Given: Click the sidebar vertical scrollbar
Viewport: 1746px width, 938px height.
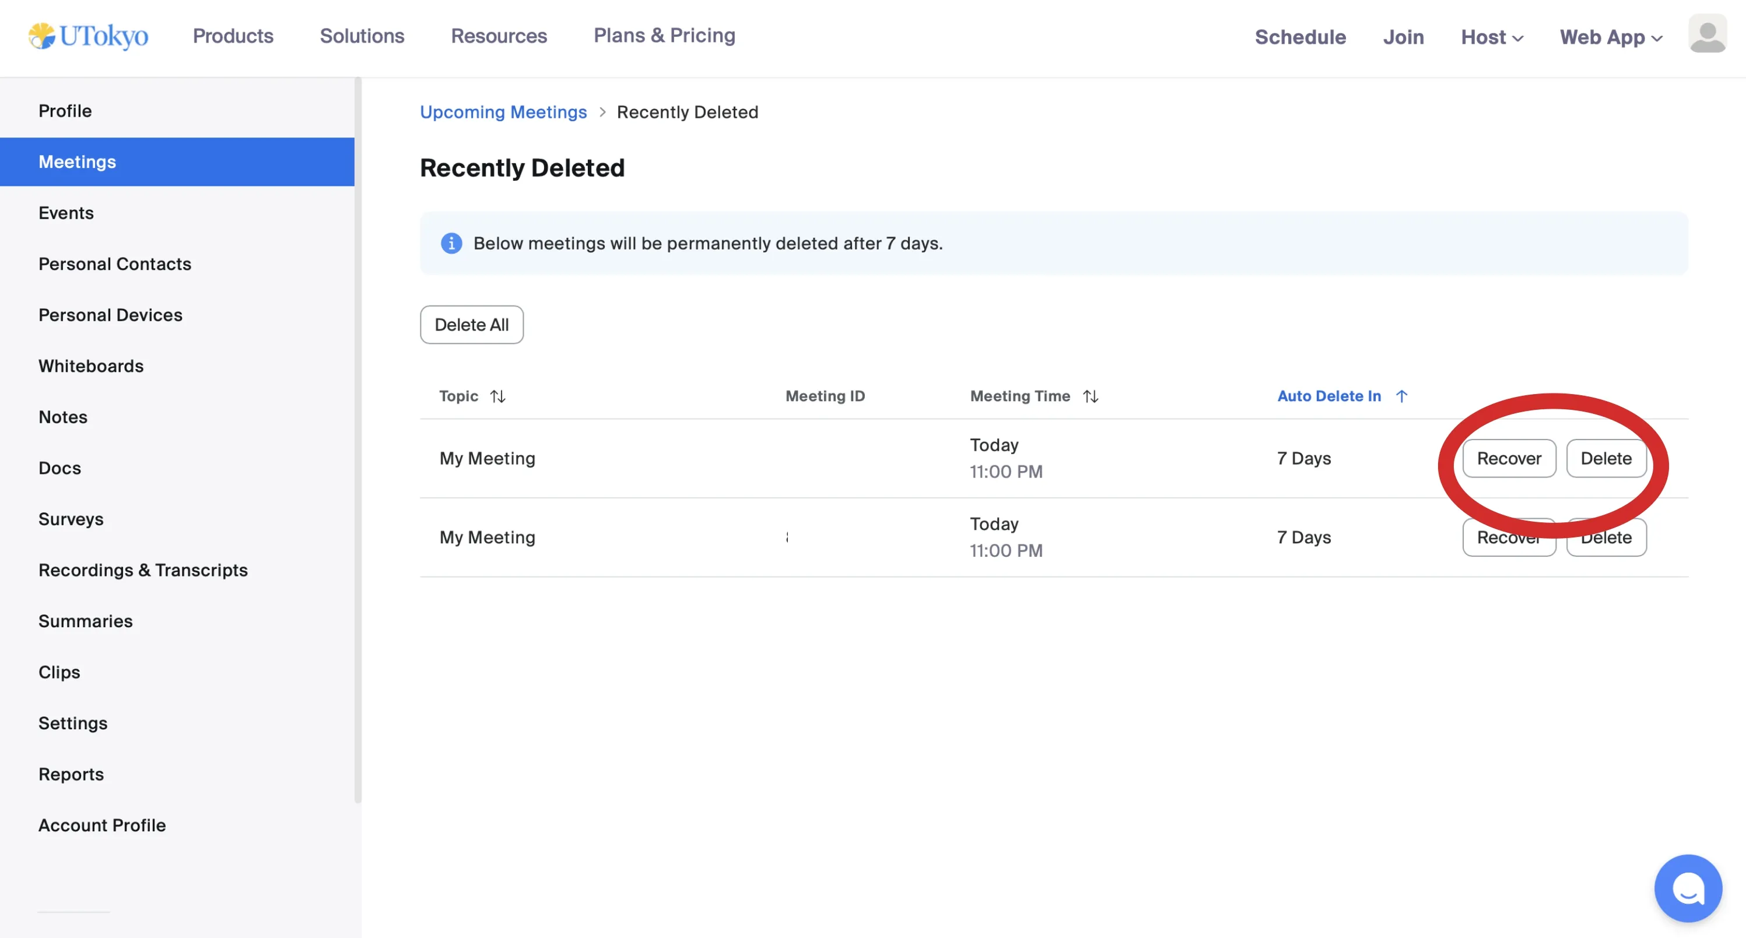Looking at the screenshot, I should point(358,441).
